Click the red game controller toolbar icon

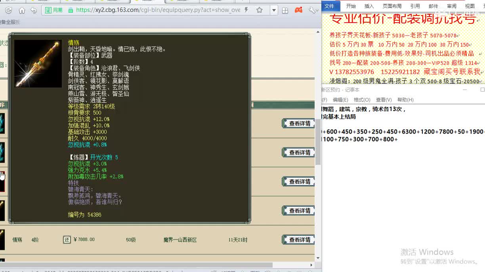[x=298, y=10]
